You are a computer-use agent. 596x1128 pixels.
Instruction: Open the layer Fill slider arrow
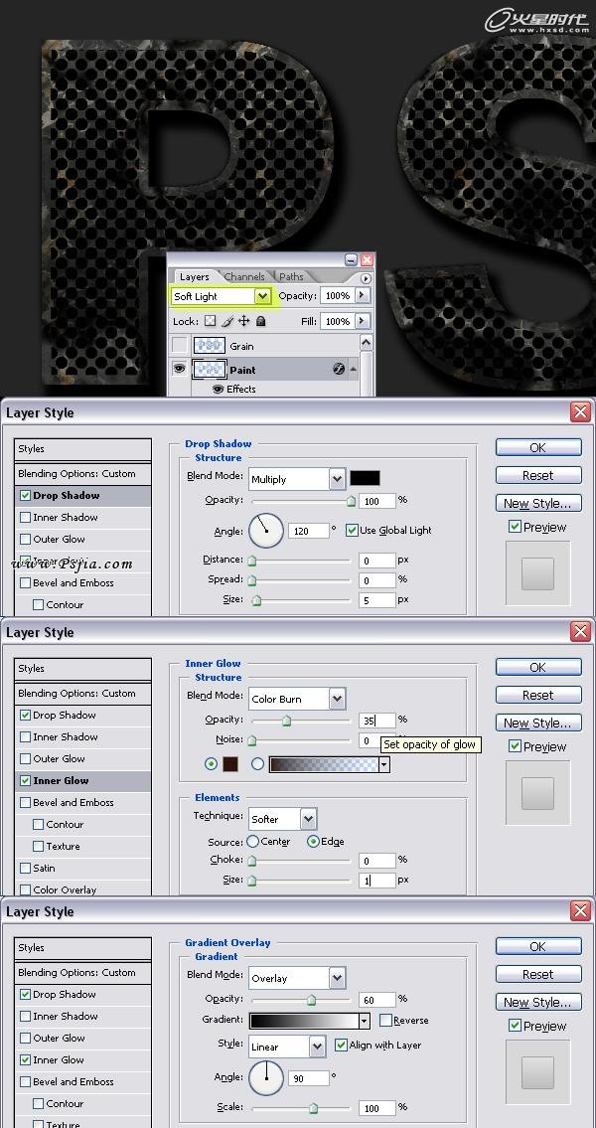[361, 321]
